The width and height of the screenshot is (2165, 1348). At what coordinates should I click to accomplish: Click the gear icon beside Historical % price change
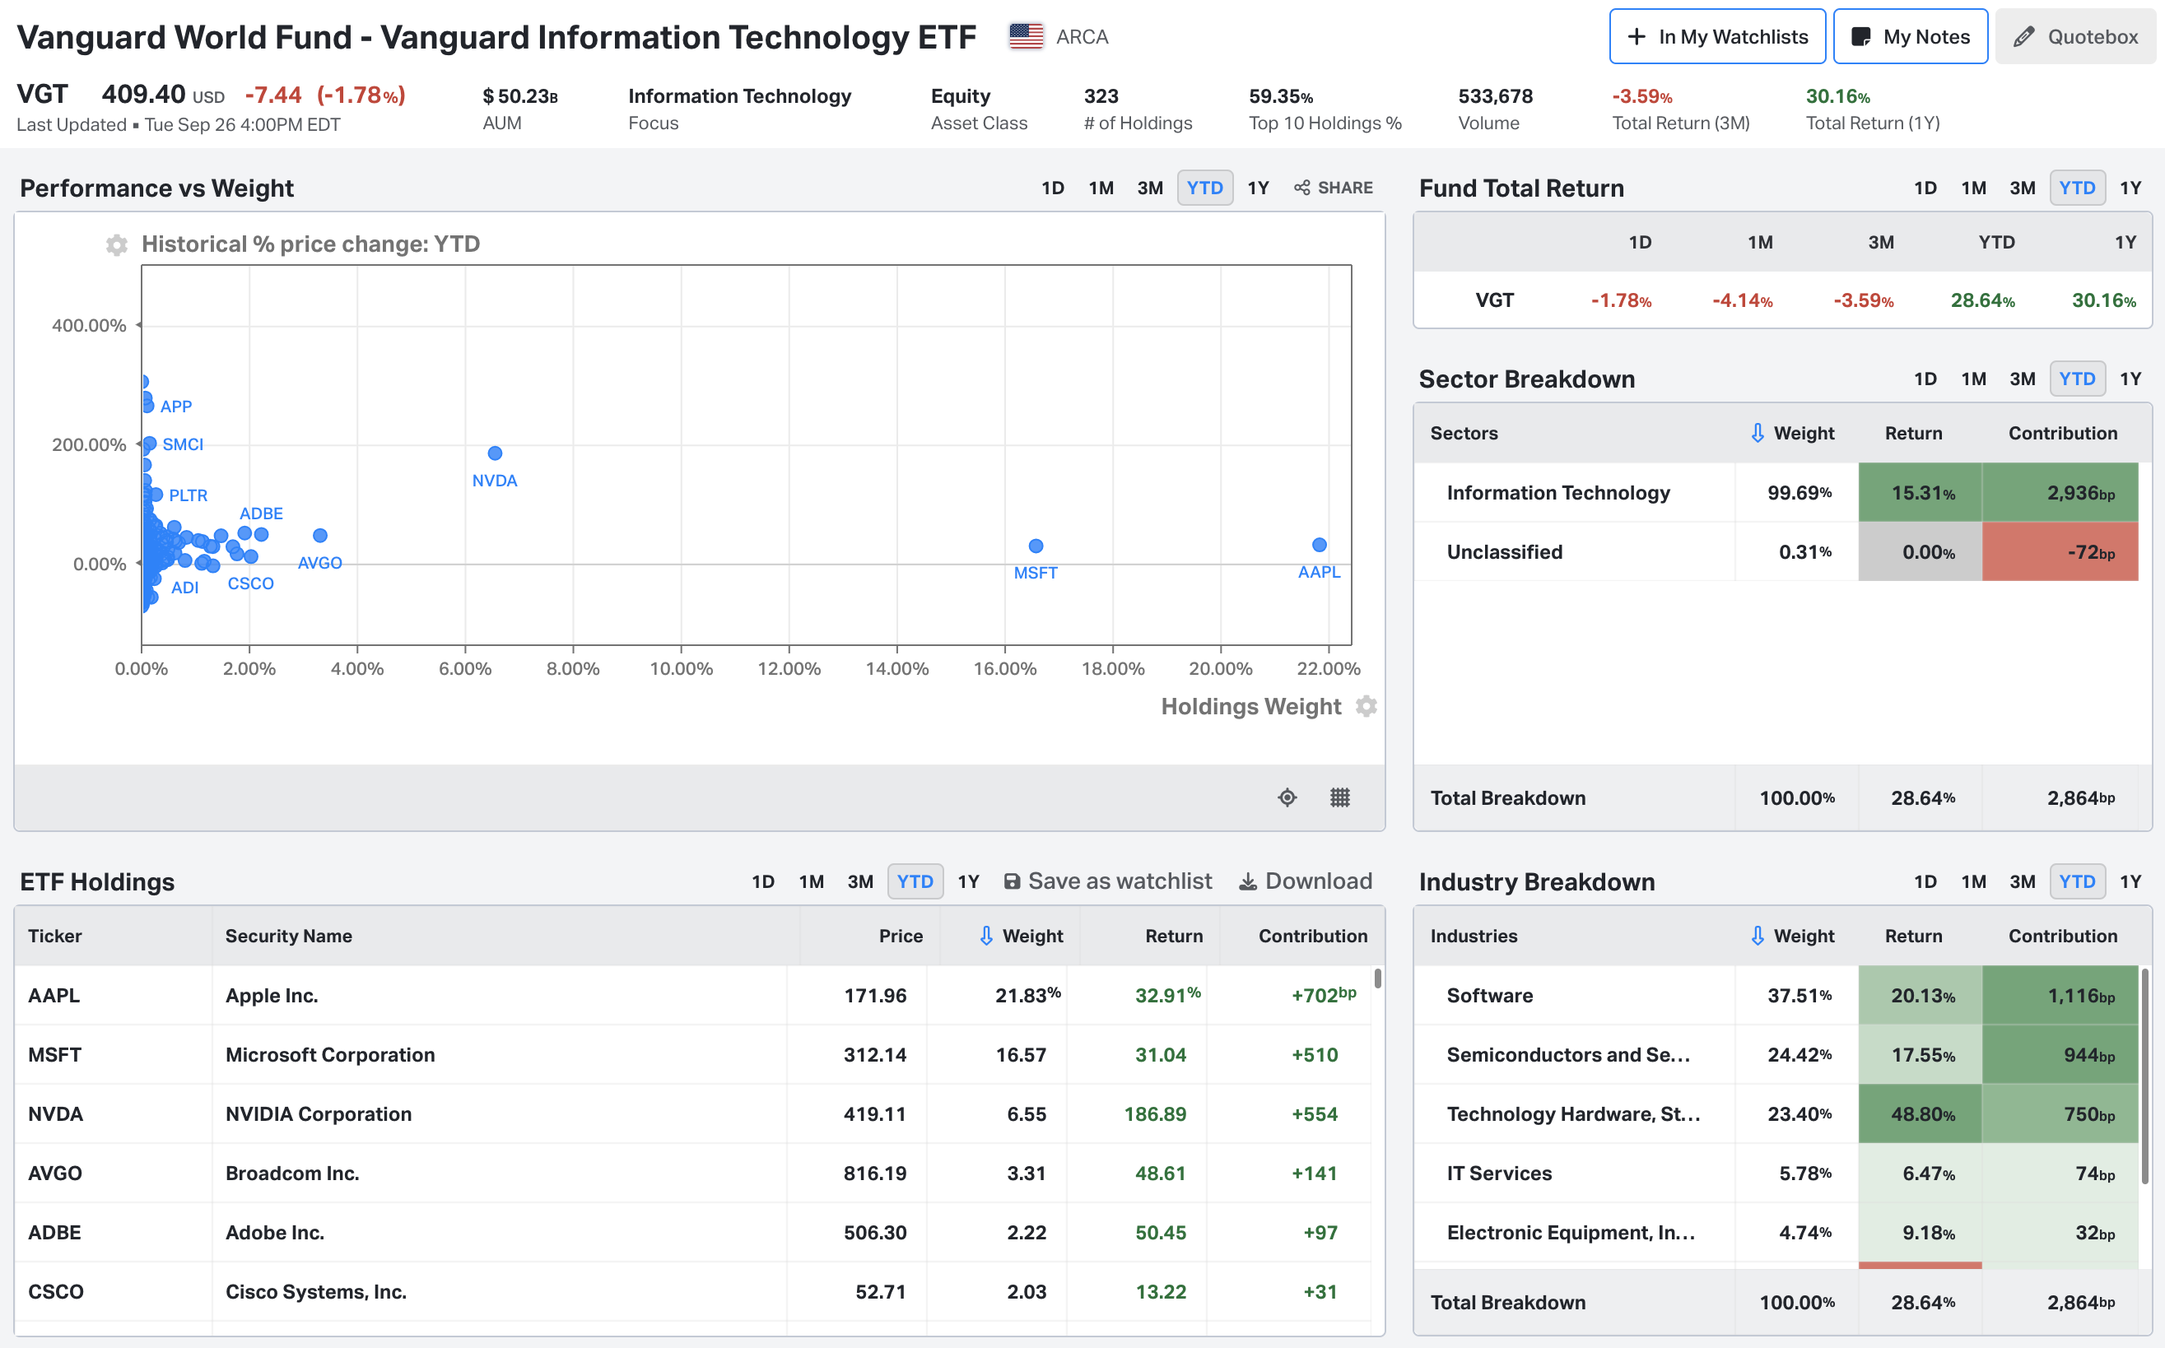coord(116,245)
